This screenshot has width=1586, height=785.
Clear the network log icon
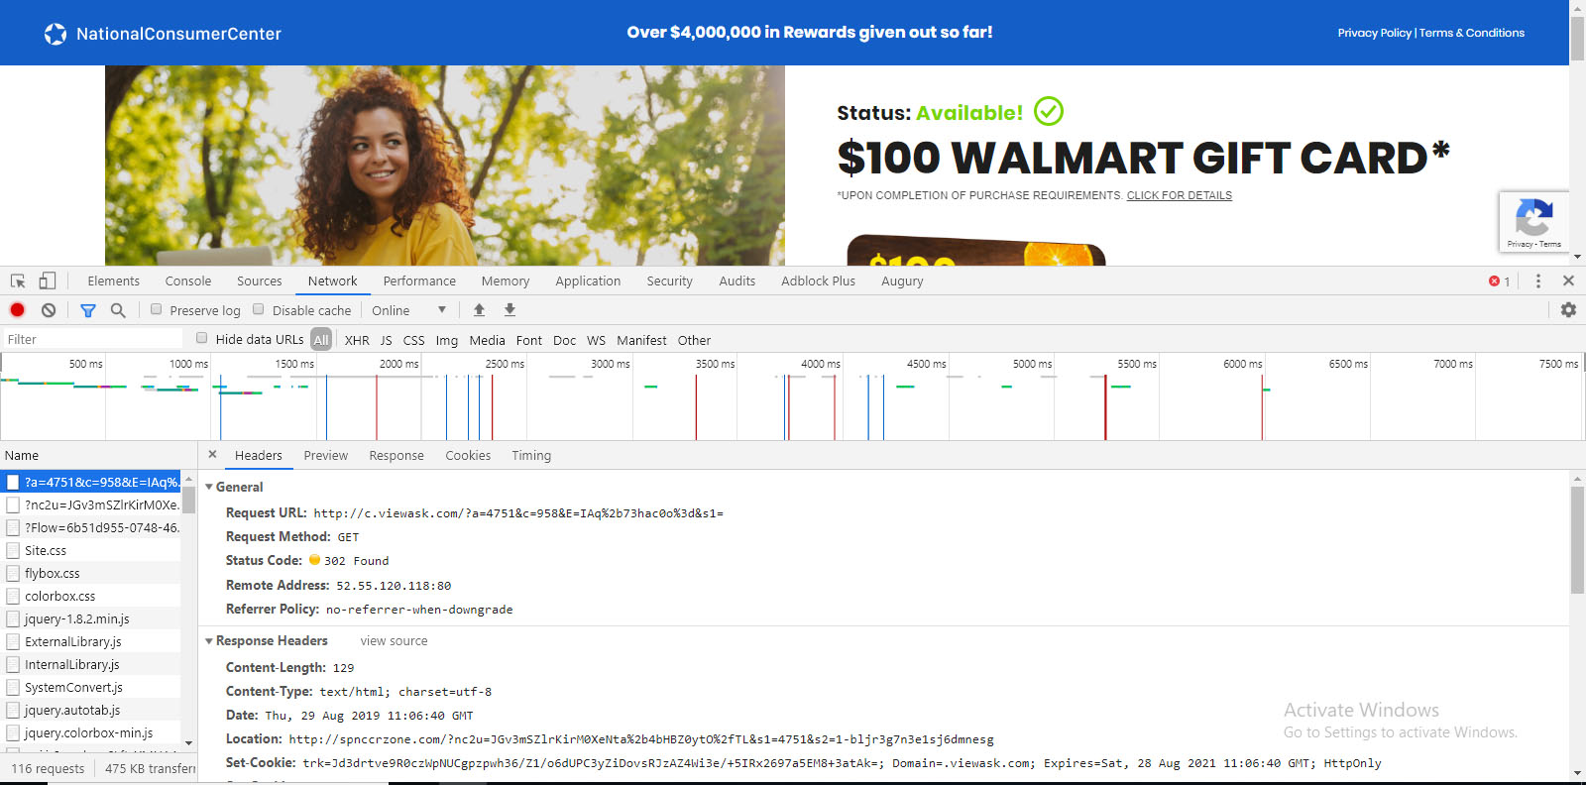49,310
